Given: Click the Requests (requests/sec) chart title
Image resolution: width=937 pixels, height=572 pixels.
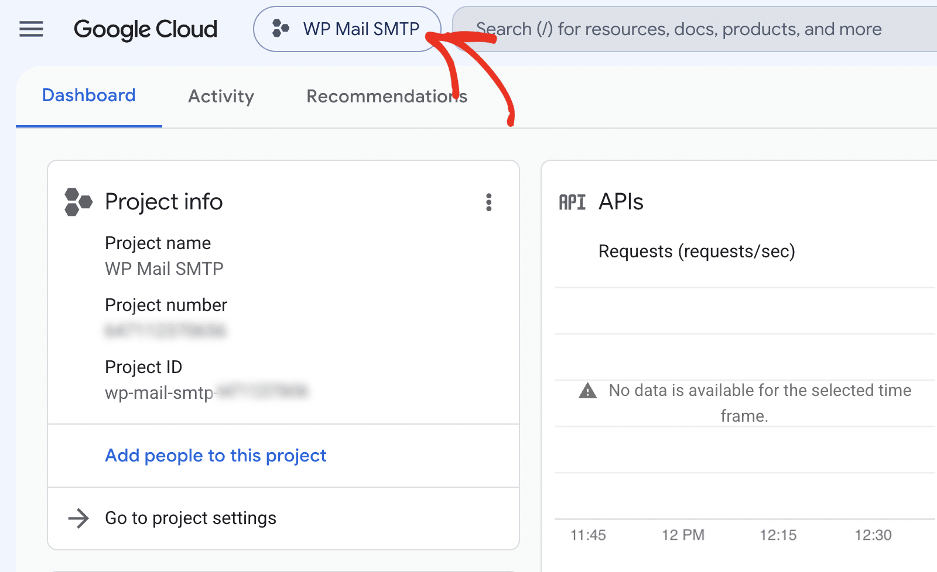Looking at the screenshot, I should (697, 251).
